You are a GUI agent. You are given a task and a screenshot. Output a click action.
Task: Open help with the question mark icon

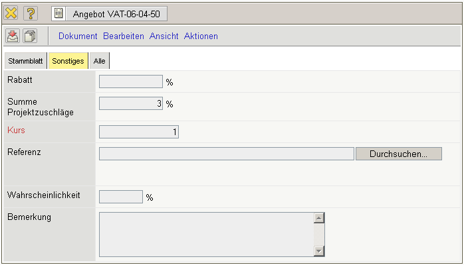tap(31, 13)
